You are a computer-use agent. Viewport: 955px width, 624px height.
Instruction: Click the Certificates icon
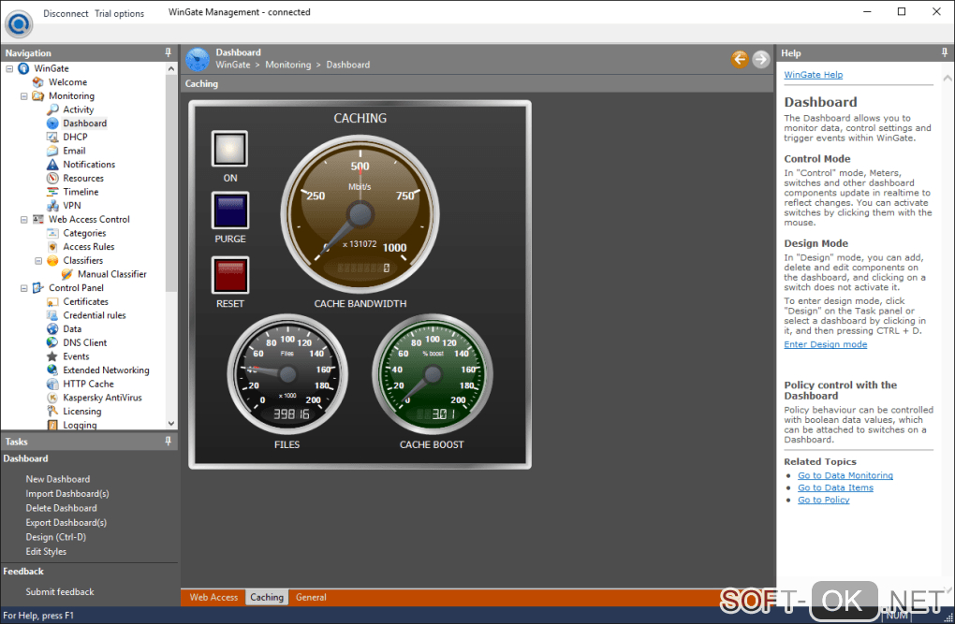click(x=53, y=301)
